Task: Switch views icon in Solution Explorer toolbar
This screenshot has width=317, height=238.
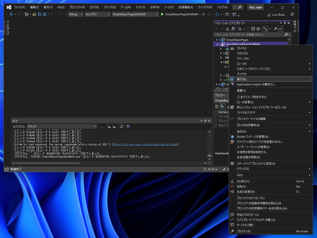Action: [233, 29]
